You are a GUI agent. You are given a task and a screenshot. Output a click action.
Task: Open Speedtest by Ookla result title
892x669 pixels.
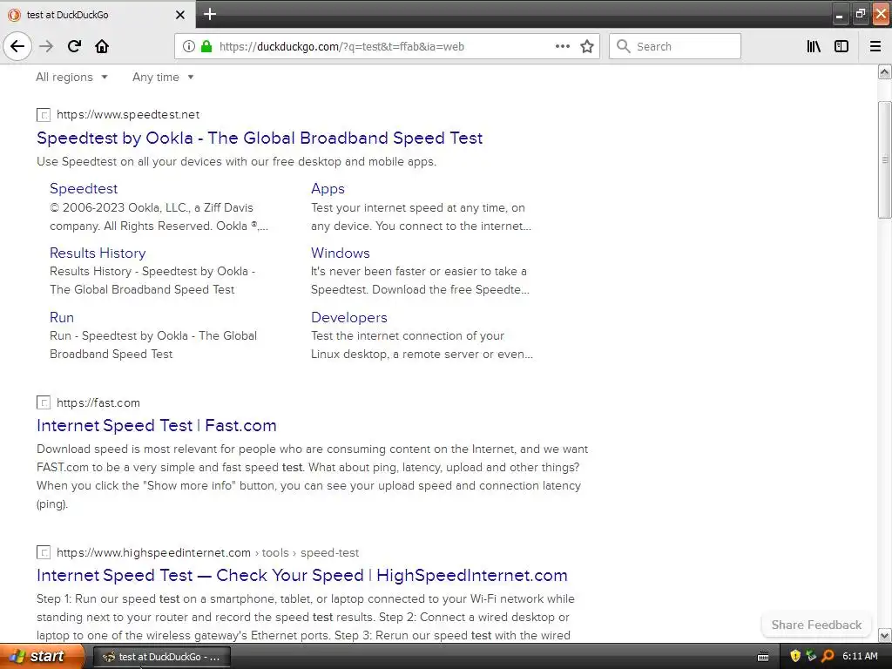pyautogui.click(x=260, y=139)
